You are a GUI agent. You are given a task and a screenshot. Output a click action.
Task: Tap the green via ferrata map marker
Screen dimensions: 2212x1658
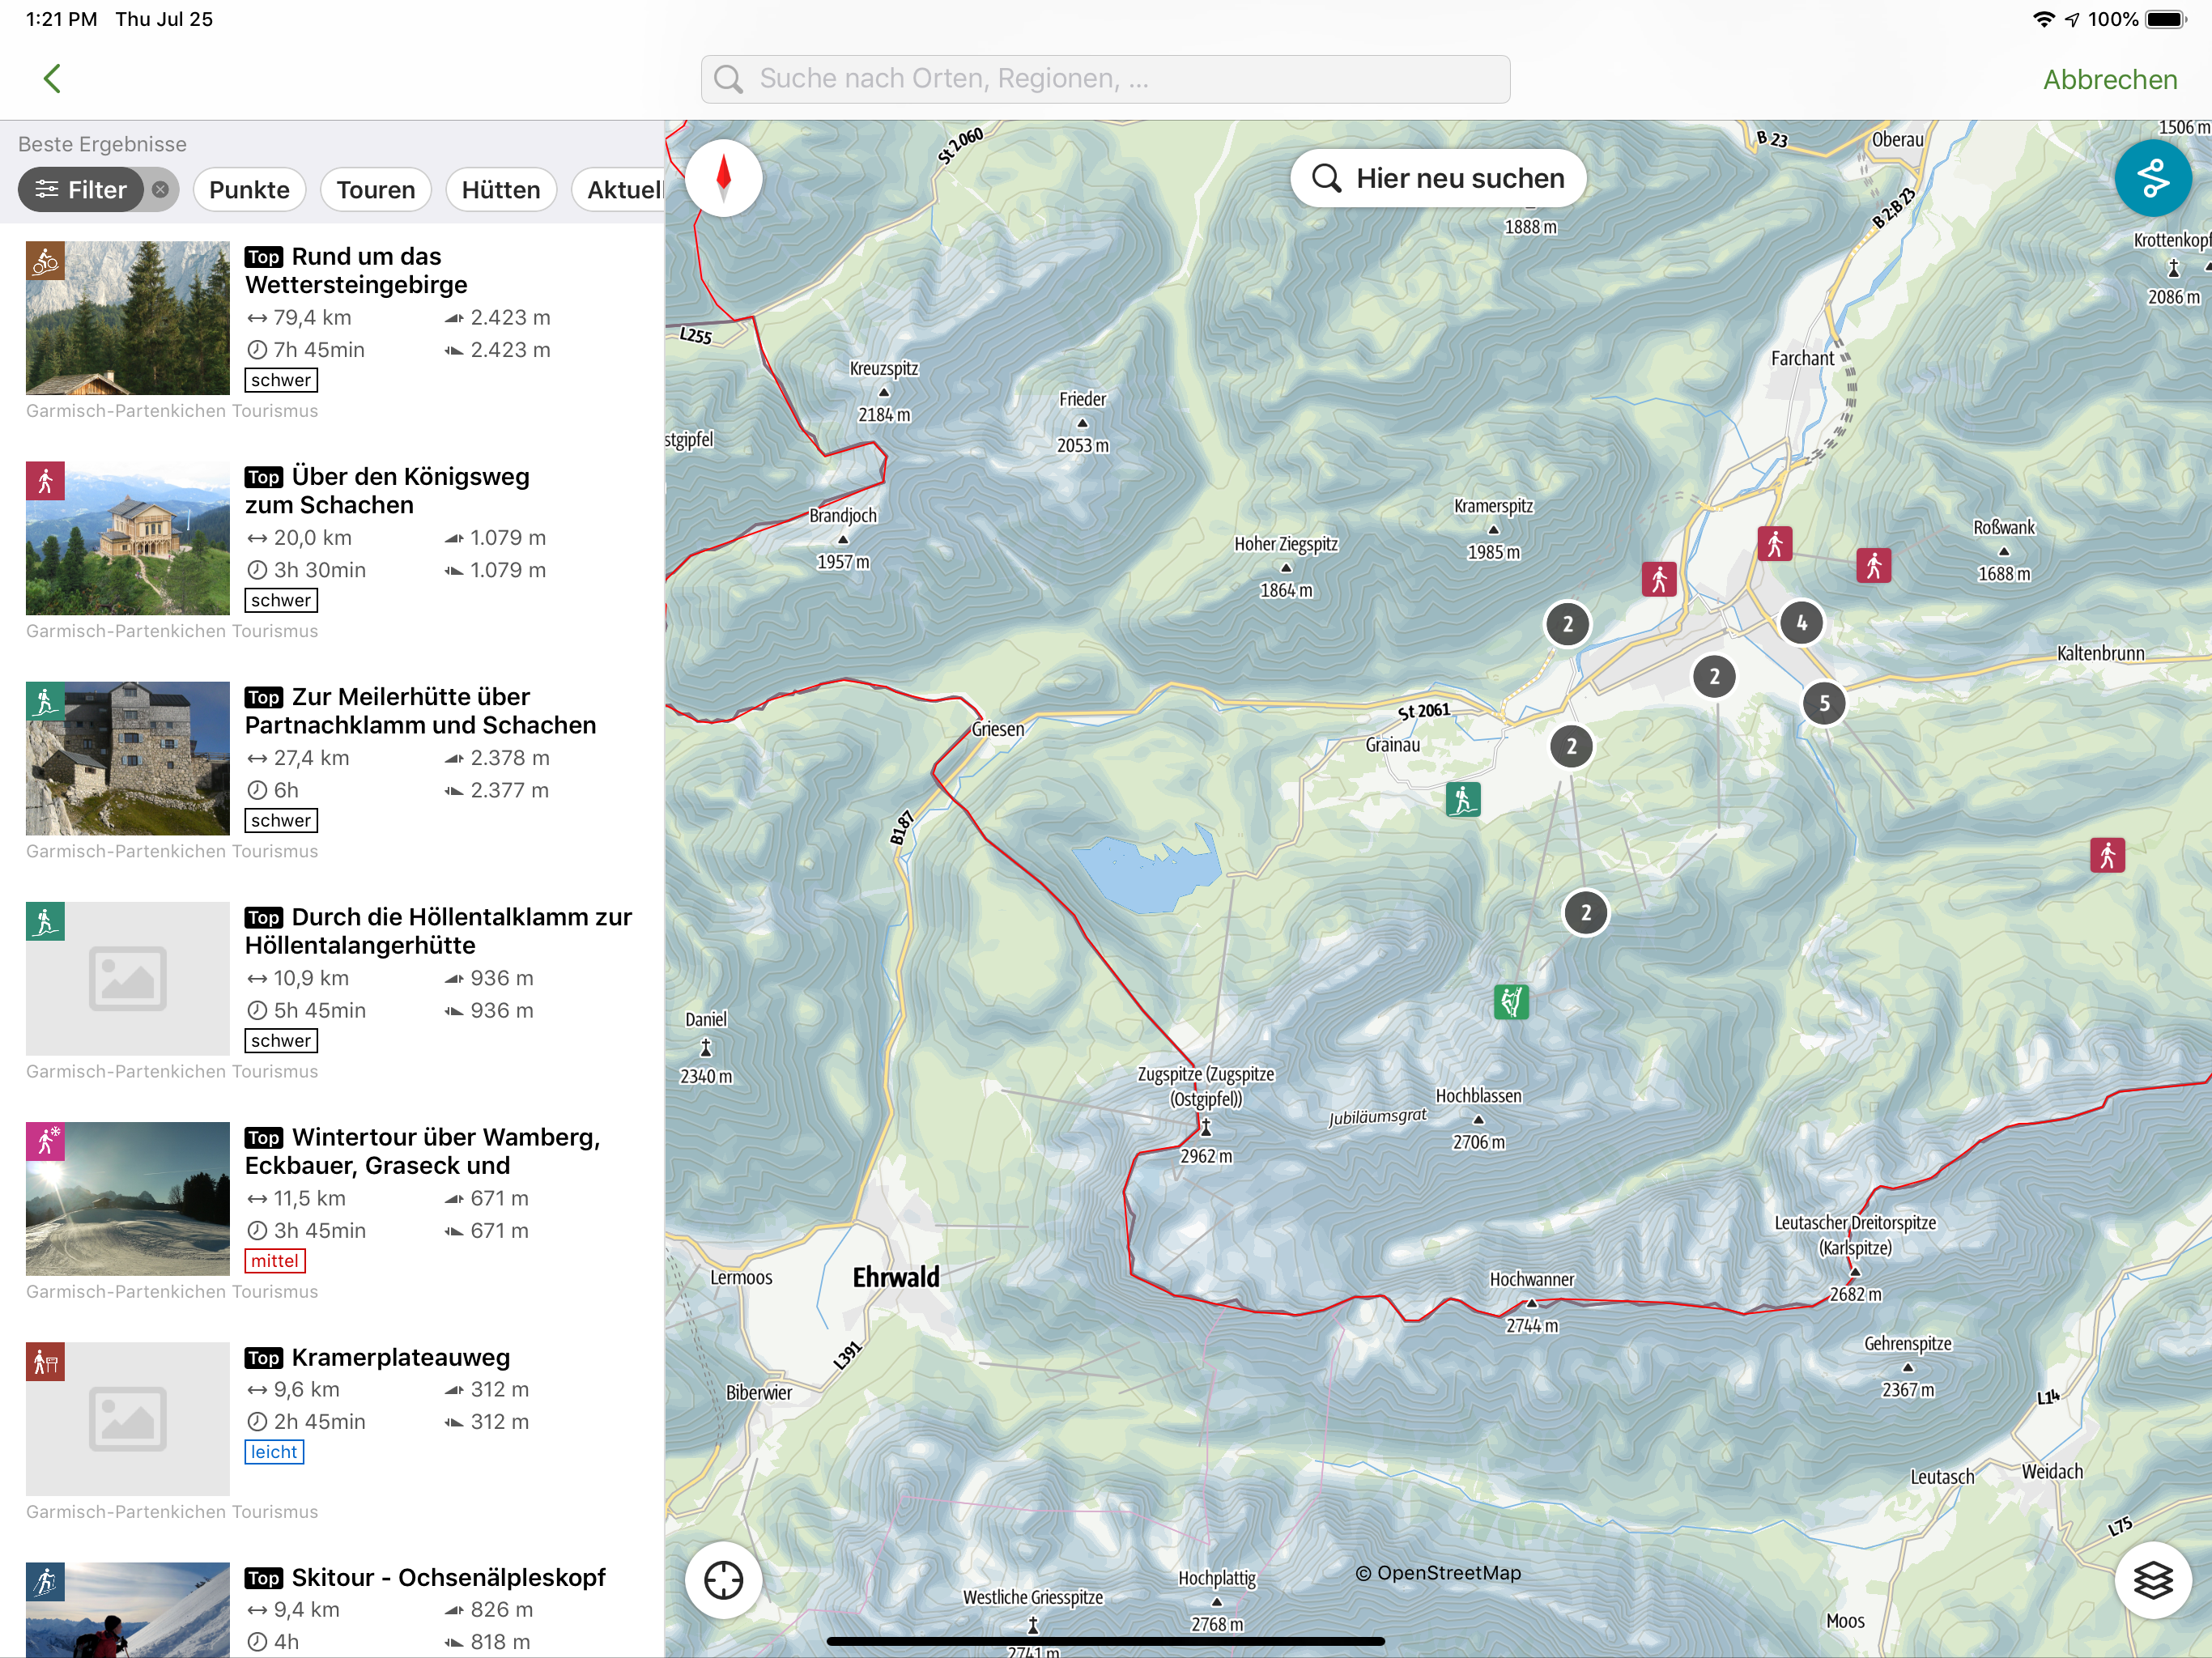click(x=1511, y=1001)
